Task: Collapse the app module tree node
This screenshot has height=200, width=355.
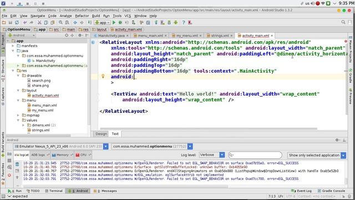Action: coord(8,41)
